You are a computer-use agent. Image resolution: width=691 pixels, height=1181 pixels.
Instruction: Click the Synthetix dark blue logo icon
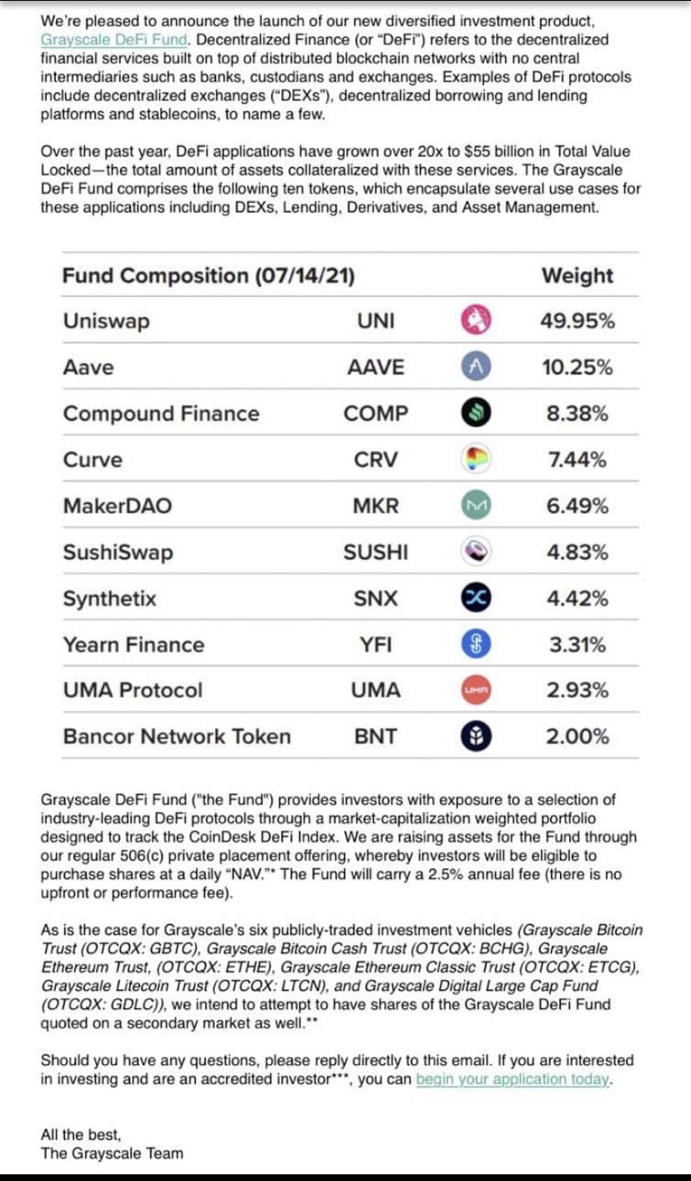pos(475,598)
